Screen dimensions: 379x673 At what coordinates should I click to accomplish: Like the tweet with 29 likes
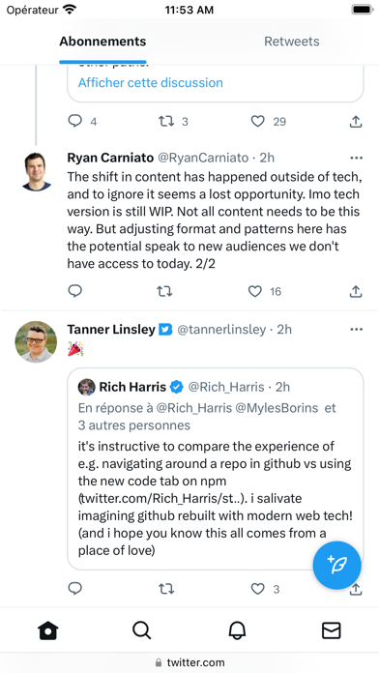[257, 122]
